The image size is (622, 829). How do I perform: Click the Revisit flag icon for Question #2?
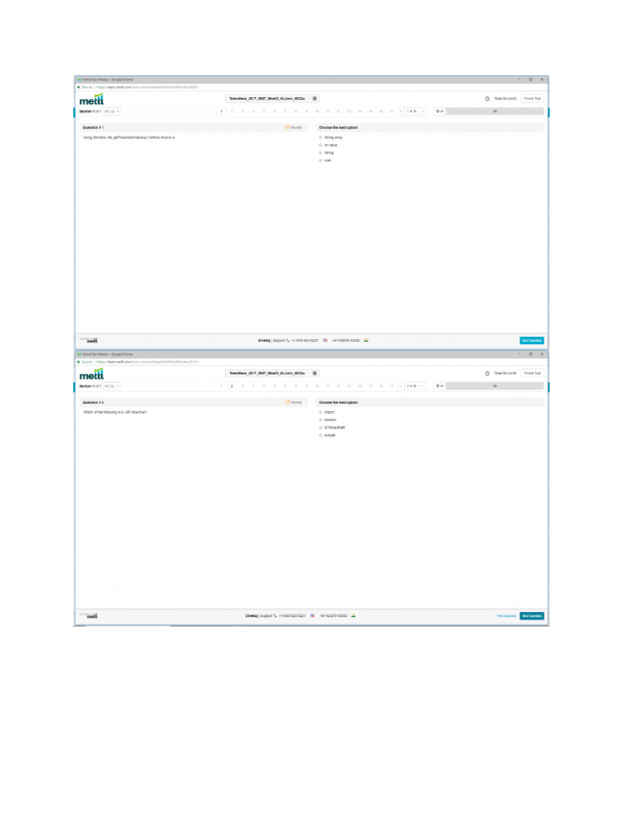tap(288, 402)
